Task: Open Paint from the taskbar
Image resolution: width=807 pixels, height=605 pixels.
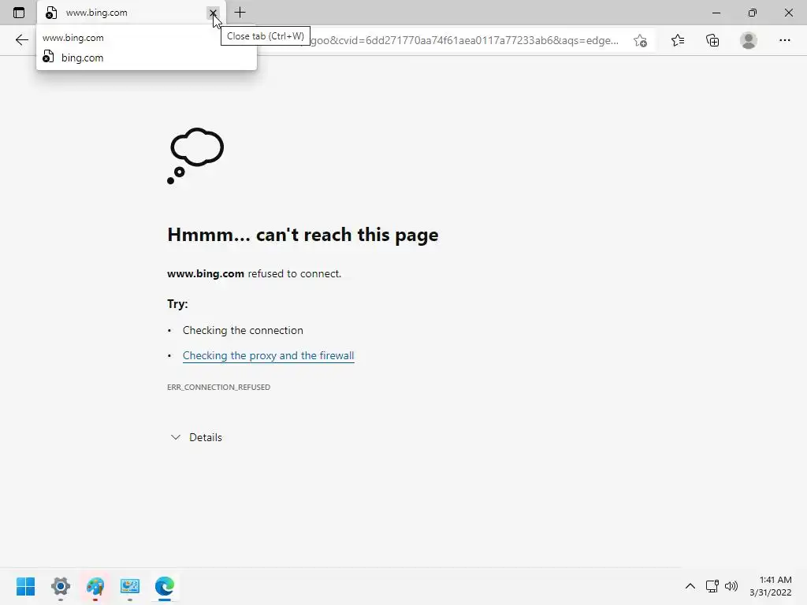Action: 95,586
